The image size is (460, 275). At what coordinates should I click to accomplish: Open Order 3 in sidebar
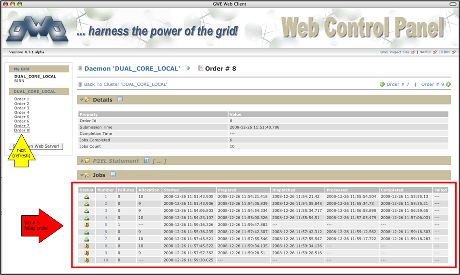(x=22, y=108)
